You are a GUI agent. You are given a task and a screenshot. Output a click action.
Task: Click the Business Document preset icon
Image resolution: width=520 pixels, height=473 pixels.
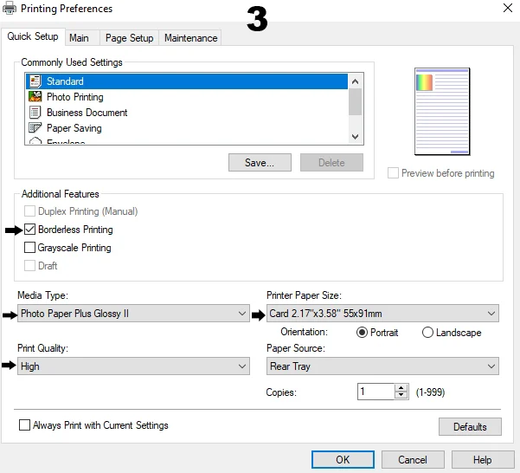[35, 113]
